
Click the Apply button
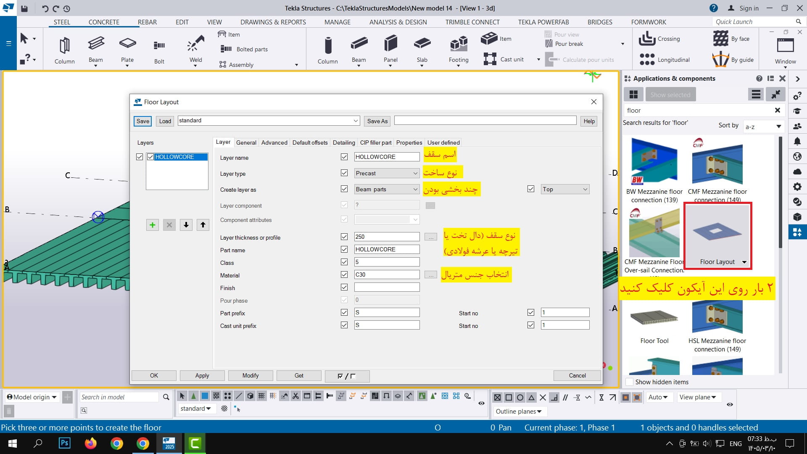pos(202,375)
